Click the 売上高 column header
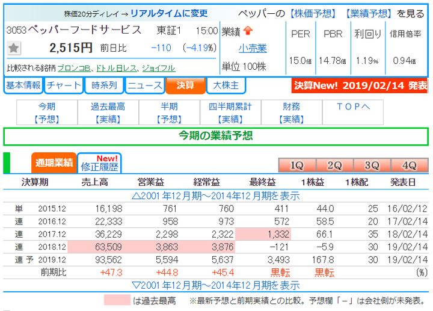 (x=95, y=182)
